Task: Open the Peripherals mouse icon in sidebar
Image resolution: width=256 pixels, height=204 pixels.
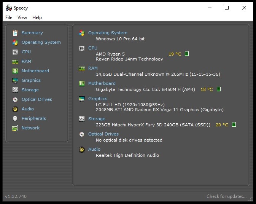Action: pos(15,118)
